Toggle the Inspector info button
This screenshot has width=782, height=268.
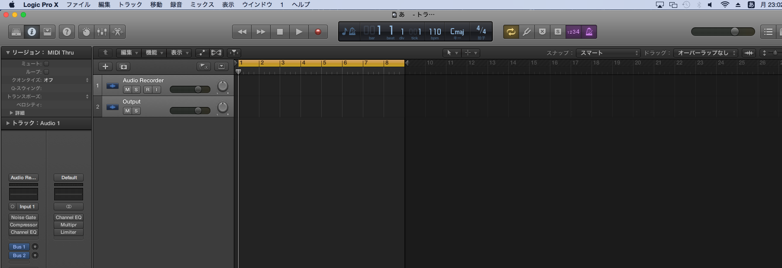(x=32, y=32)
